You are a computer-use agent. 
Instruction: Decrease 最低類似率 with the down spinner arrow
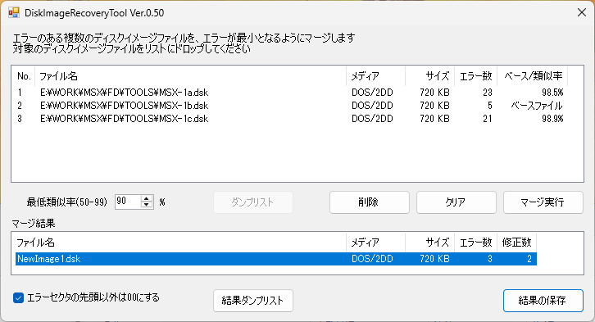pyautogui.click(x=147, y=205)
